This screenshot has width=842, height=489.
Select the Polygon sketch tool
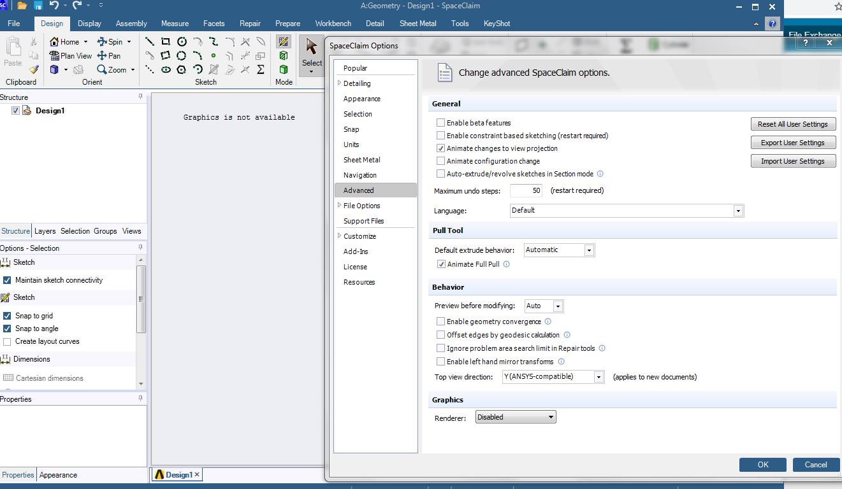[x=182, y=69]
